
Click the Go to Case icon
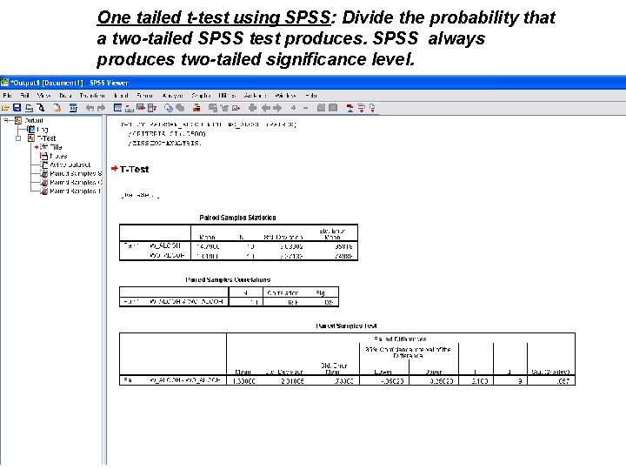pyautogui.click(x=130, y=108)
